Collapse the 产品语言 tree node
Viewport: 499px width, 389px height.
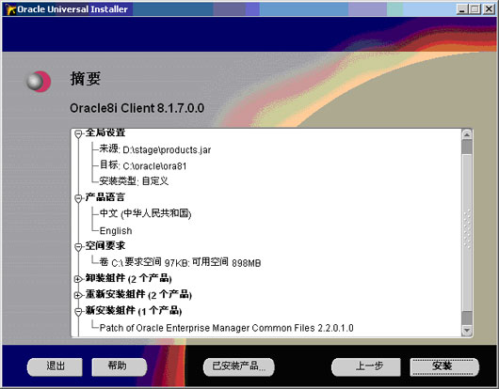pos(78,199)
